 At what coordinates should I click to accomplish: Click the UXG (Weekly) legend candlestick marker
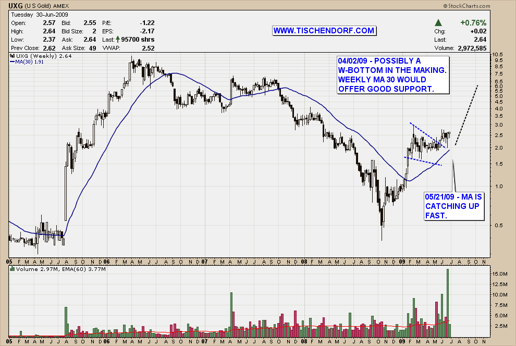pos(13,56)
